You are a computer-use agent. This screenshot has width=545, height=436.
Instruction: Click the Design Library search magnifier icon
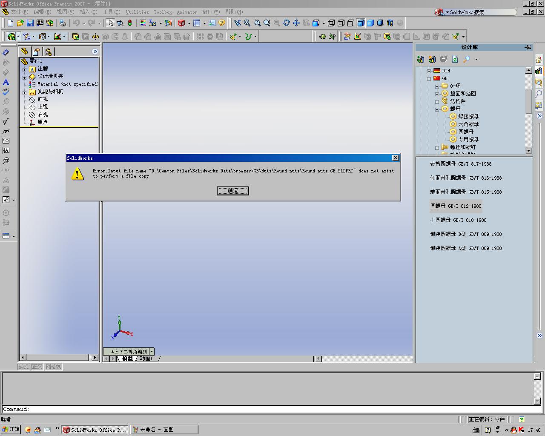[467, 59]
